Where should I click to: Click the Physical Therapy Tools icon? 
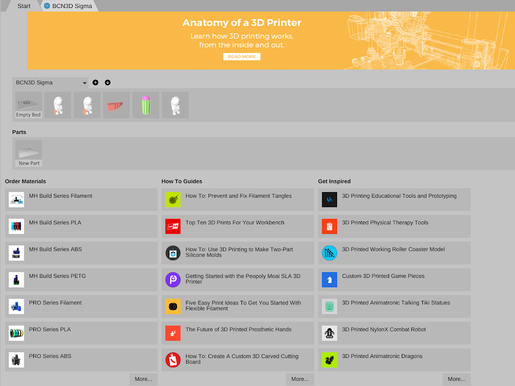coord(330,226)
